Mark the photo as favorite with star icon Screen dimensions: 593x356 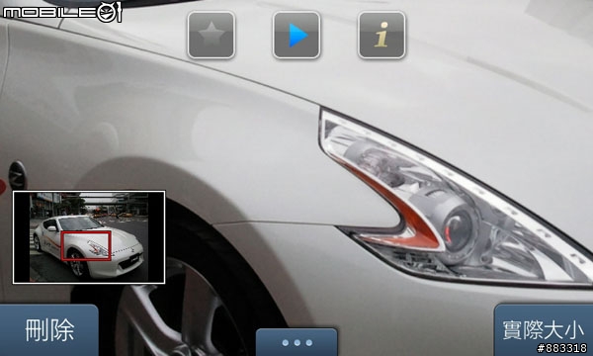pyautogui.click(x=212, y=35)
